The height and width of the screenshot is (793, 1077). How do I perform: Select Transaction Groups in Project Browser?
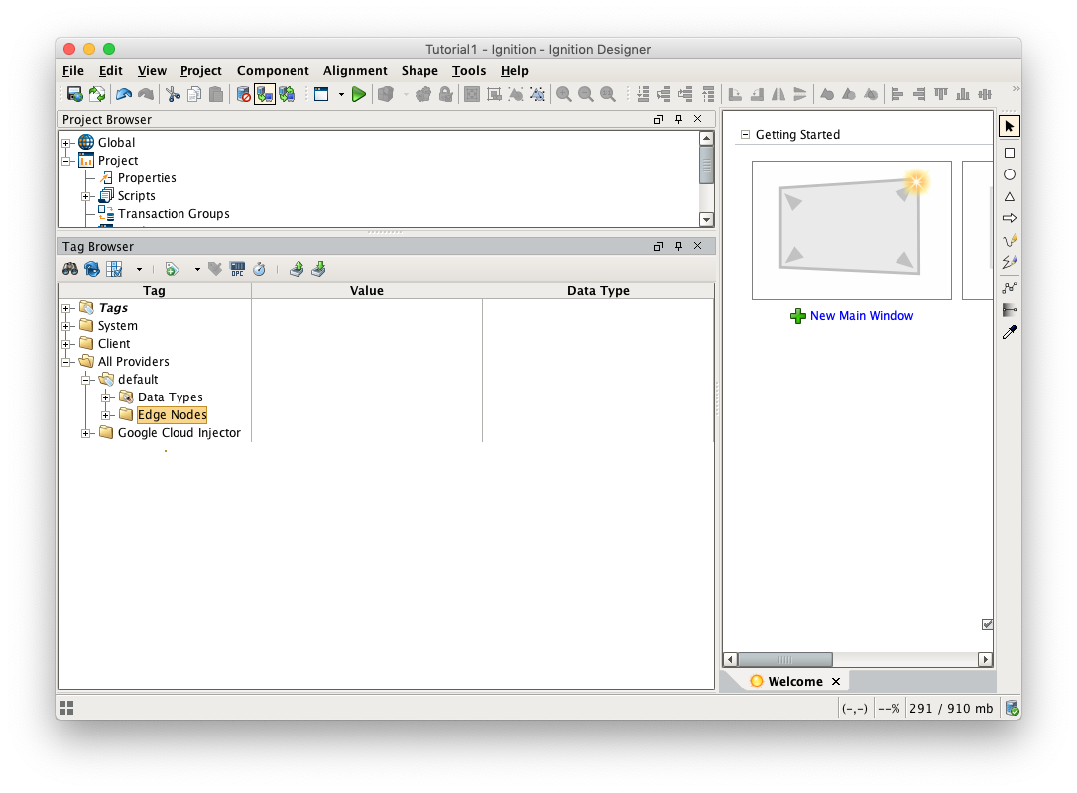174,214
